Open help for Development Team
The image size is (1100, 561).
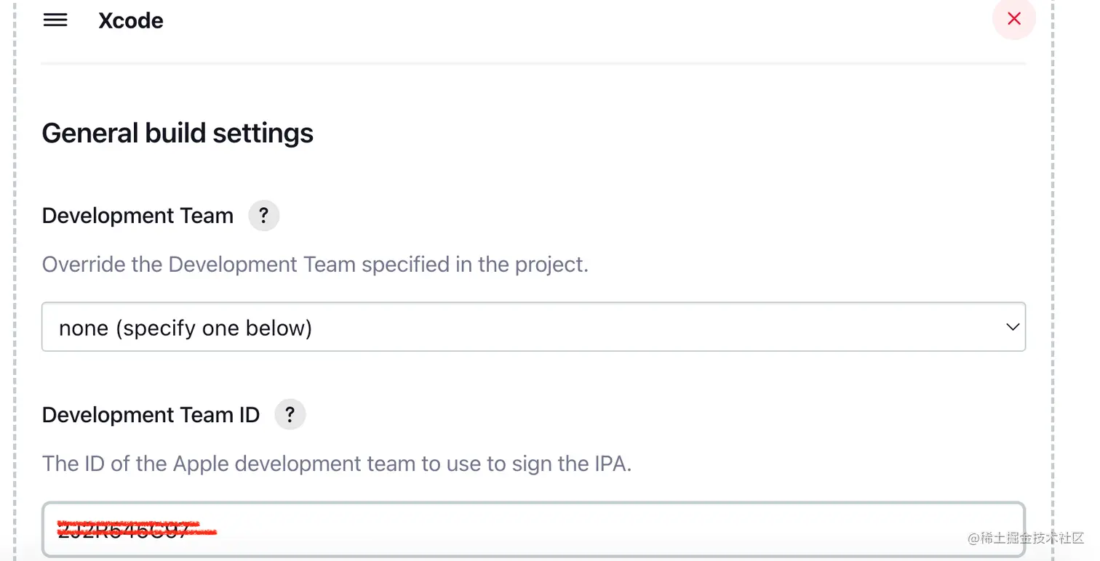point(263,216)
